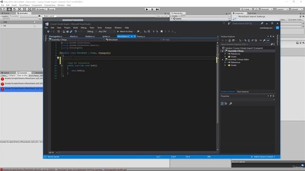Click Solution Explorer Home icon
The image size is (305, 171).
(x=230, y=40)
